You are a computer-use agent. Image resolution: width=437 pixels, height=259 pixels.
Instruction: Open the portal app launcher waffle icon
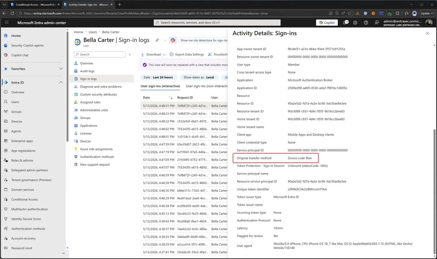click(7, 22)
